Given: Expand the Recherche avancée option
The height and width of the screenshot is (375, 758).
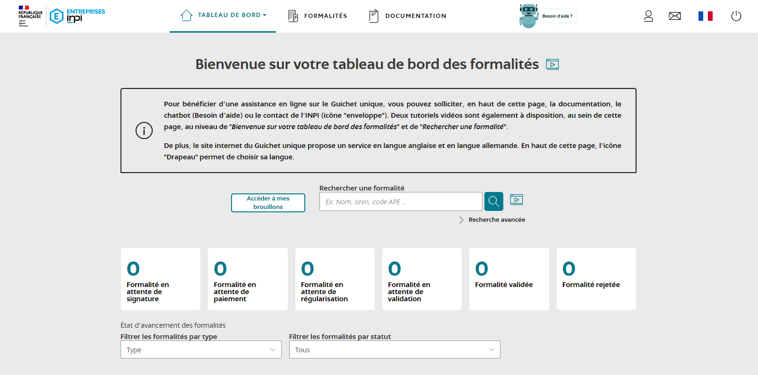Looking at the screenshot, I should tap(496, 220).
